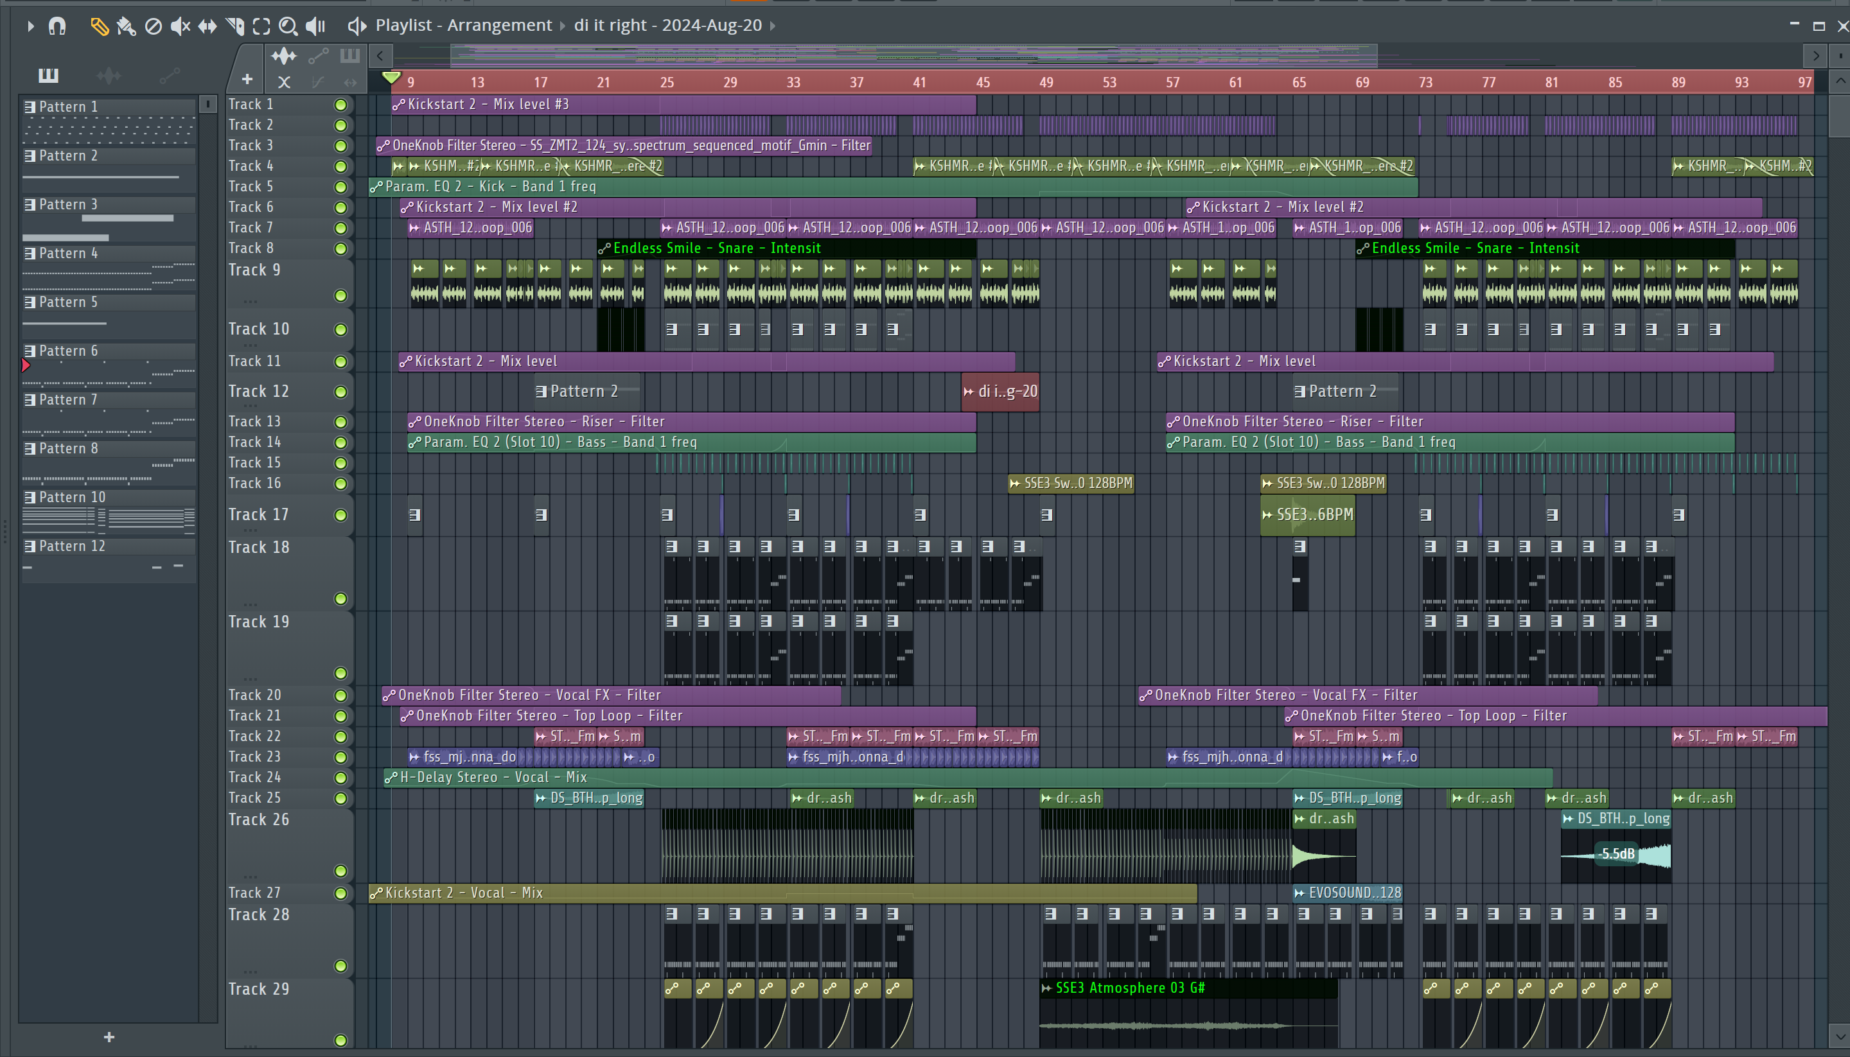Select the Slip tool
1850x1057 pixels.
tap(207, 26)
